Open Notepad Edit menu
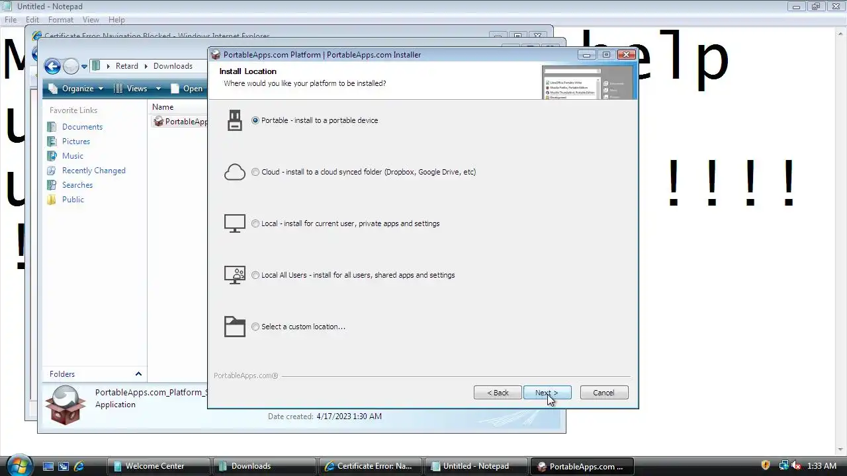 (32, 20)
